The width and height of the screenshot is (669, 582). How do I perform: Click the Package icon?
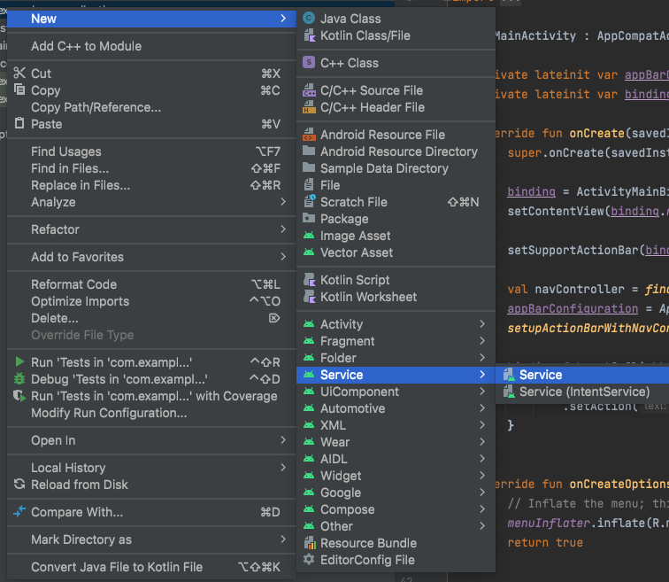pyautogui.click(x=309, y=219)
